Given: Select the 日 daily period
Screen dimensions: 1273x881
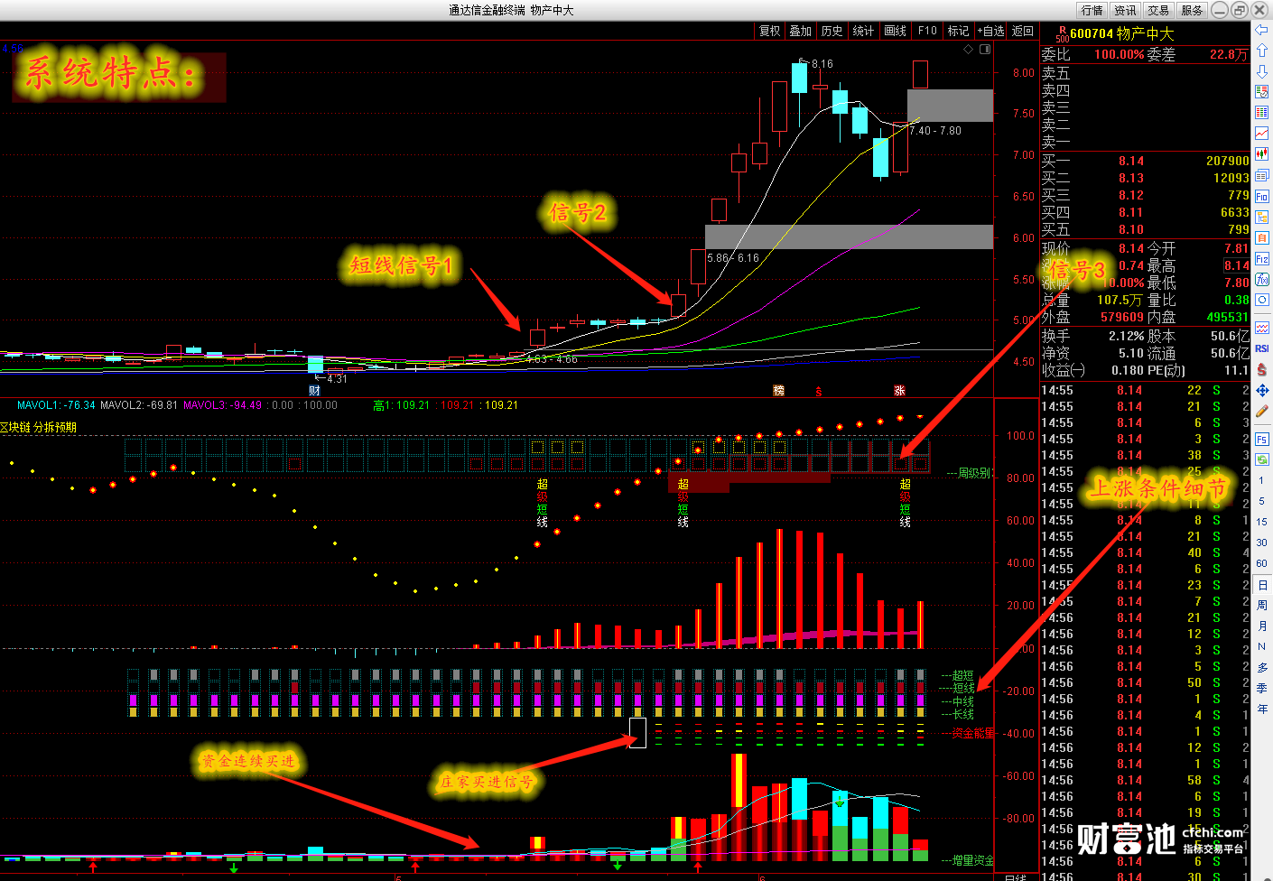Looking at the screenshot, I should pos(1262,585).
